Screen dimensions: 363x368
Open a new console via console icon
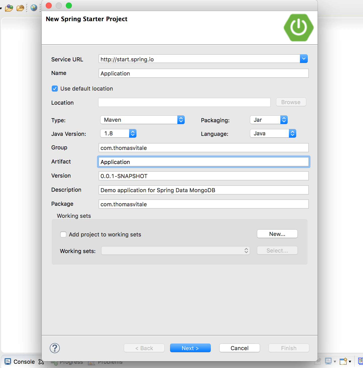click(343, 361)
